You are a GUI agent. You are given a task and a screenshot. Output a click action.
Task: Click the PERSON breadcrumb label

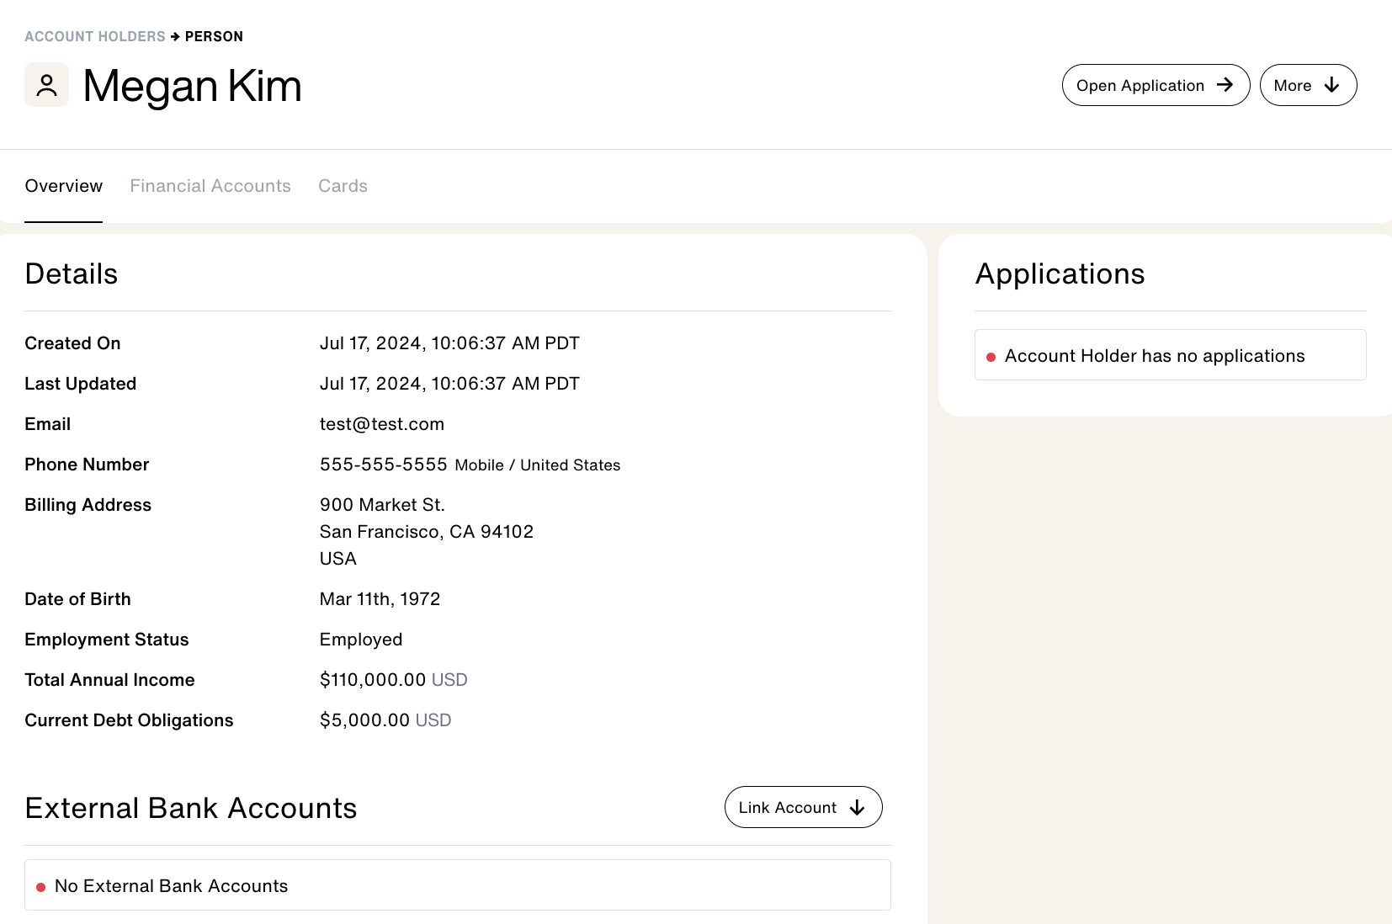[x=215, y=36]
